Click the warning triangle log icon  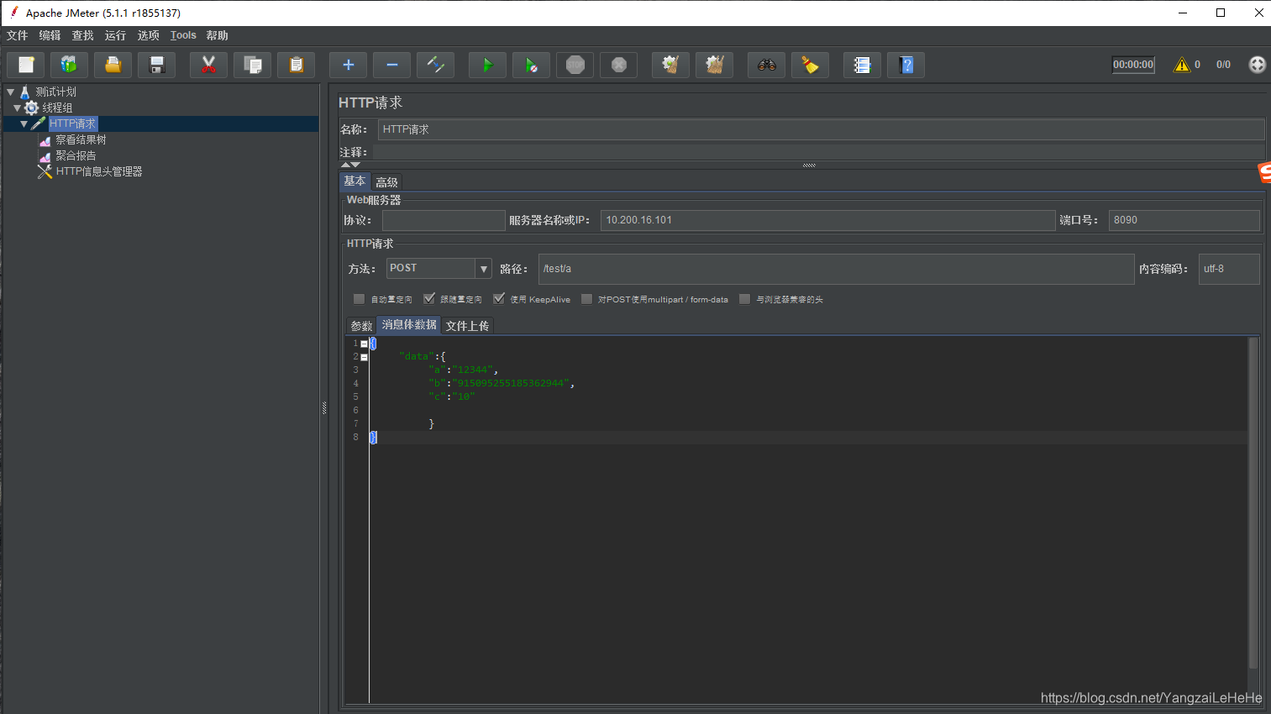point(1182,65)
